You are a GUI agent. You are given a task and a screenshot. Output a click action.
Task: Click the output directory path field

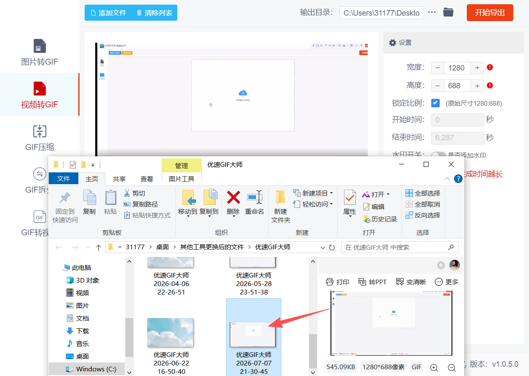tap(382, 13)
